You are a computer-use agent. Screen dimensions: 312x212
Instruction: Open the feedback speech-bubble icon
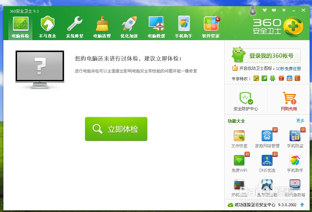pos(274,10)
